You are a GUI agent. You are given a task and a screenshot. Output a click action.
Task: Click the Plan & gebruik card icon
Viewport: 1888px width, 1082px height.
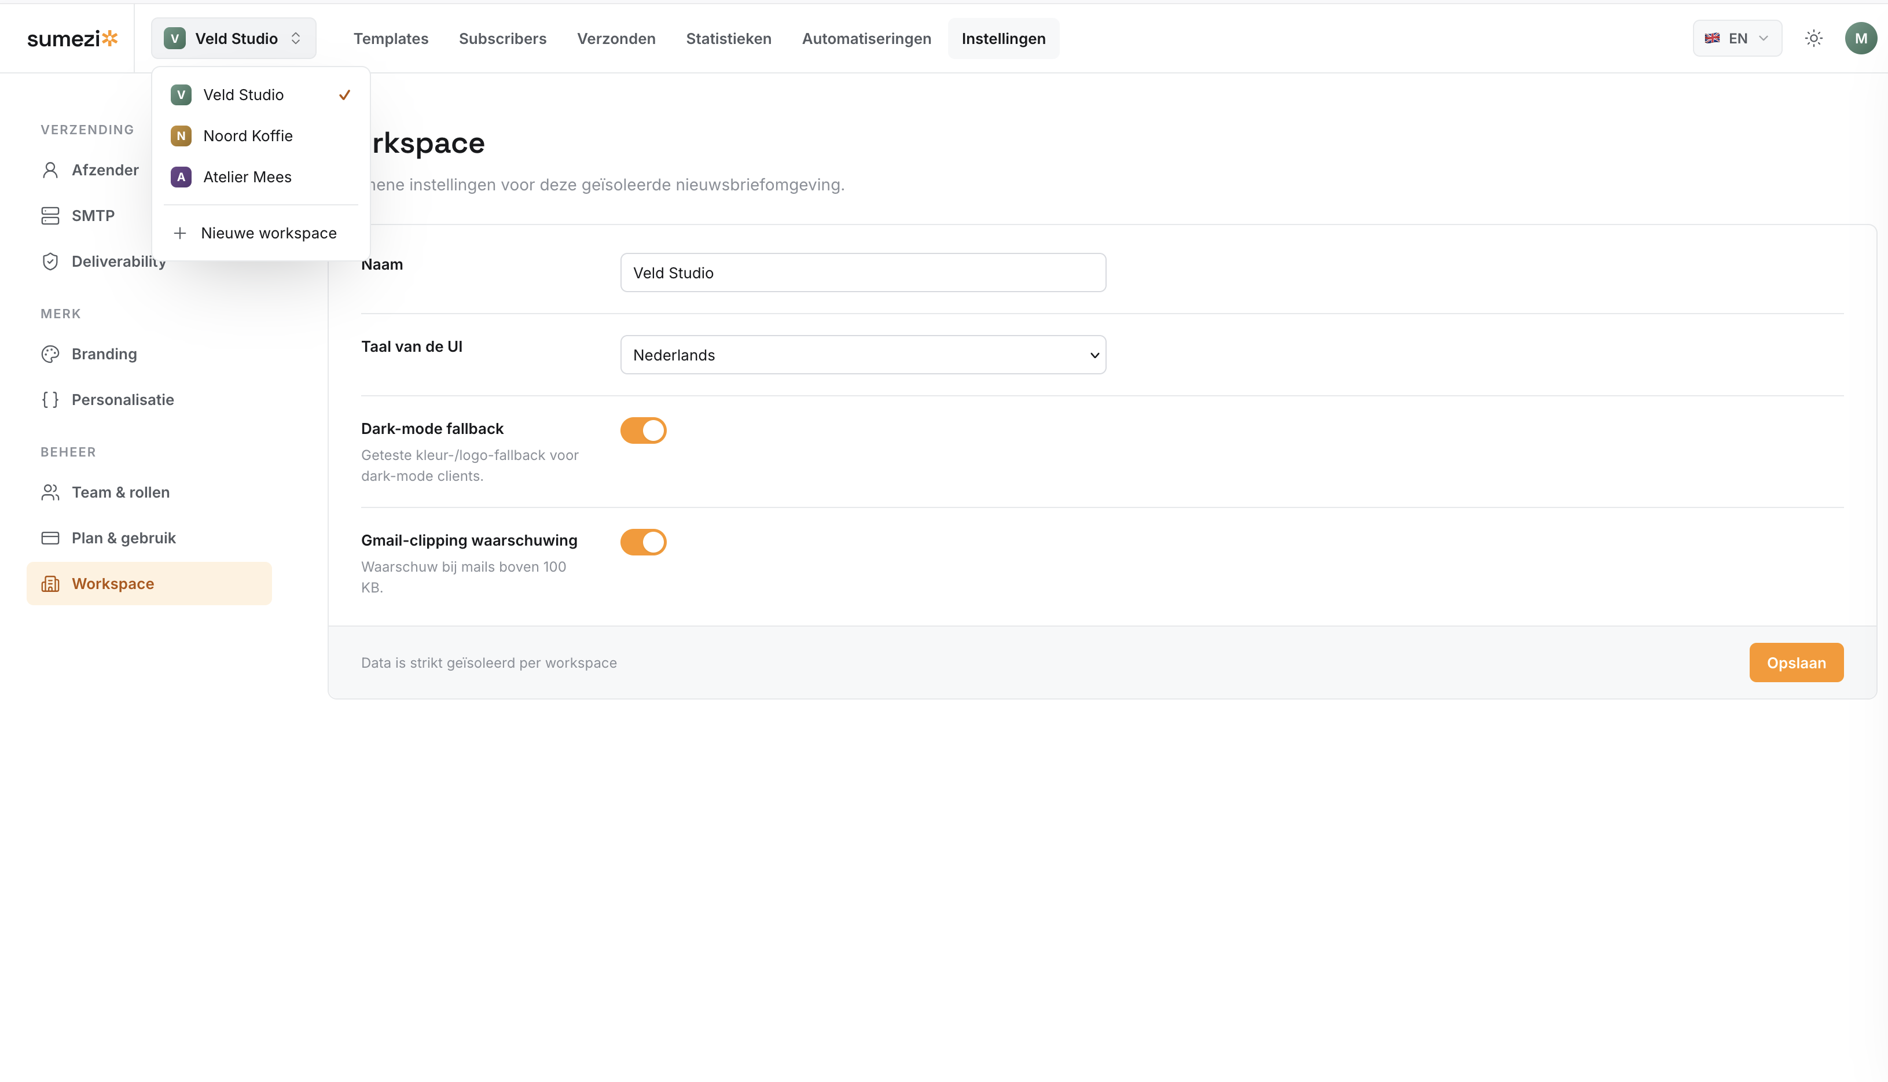pos(50,538)
